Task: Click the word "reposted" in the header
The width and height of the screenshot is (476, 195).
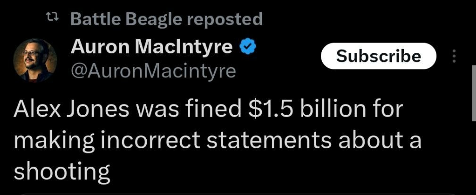Action: 224,19
